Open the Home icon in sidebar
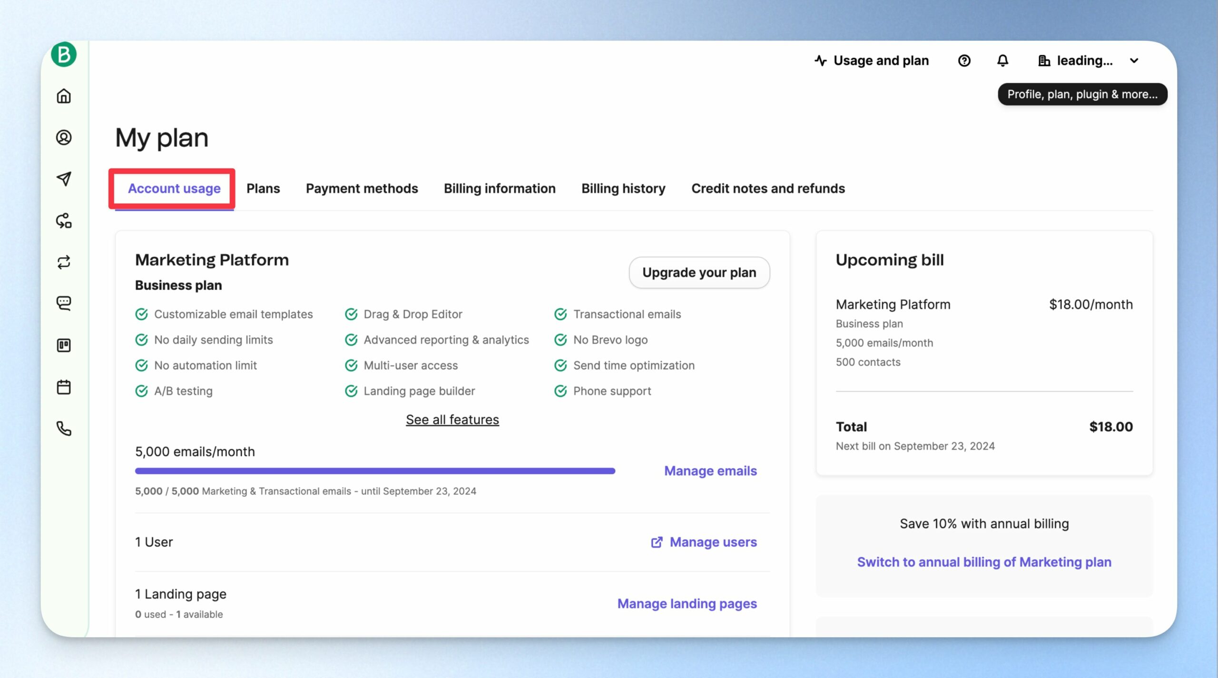The width and height of the screenshot is (1218, 678). pos(64,96)
